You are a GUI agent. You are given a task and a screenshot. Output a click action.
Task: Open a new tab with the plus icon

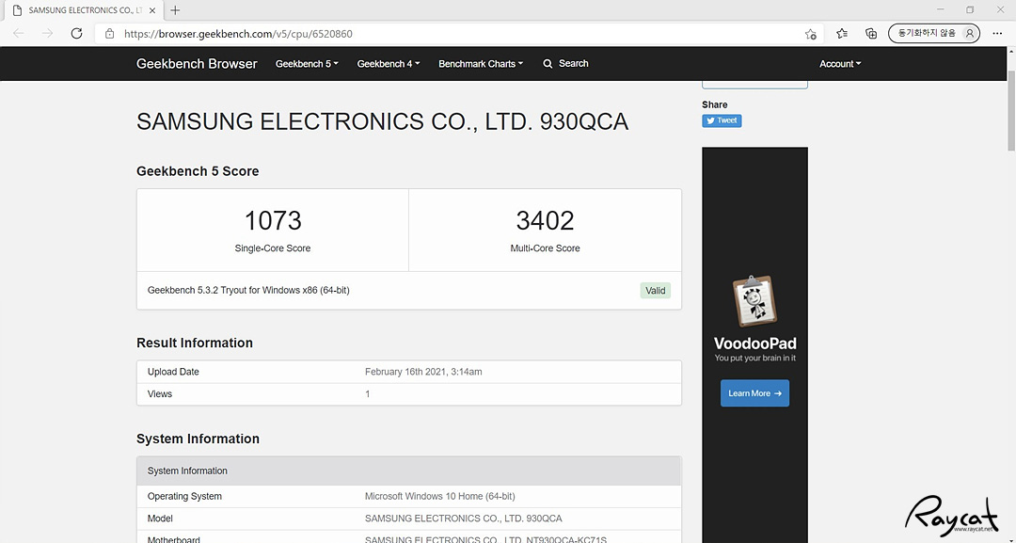175,10
